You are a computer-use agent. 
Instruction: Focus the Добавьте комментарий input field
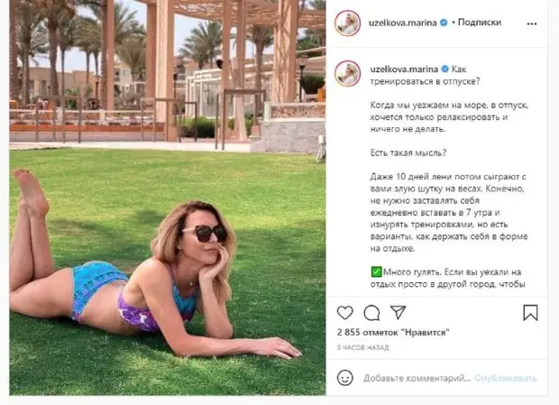pyautogui.click(x=417, y=378)
